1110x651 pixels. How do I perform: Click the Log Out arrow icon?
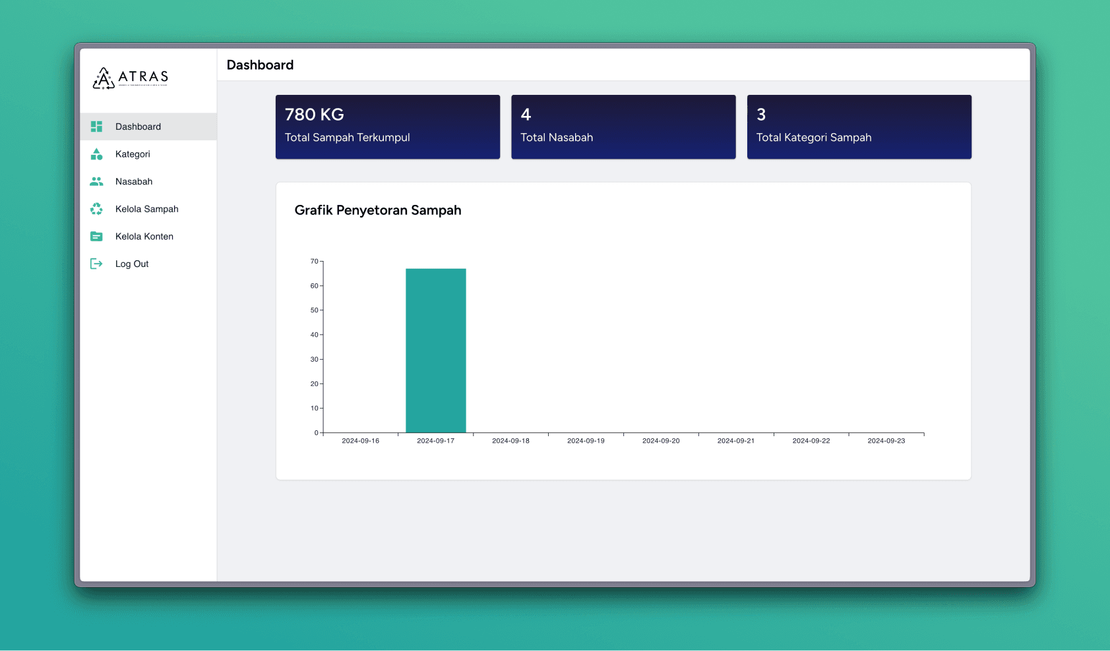[96, 264]
